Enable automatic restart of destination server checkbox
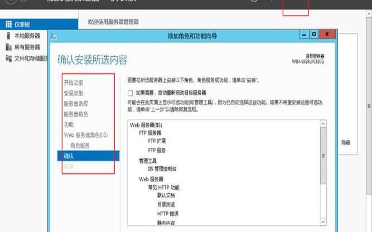This screenshot has width=372, height=232. 131,93
